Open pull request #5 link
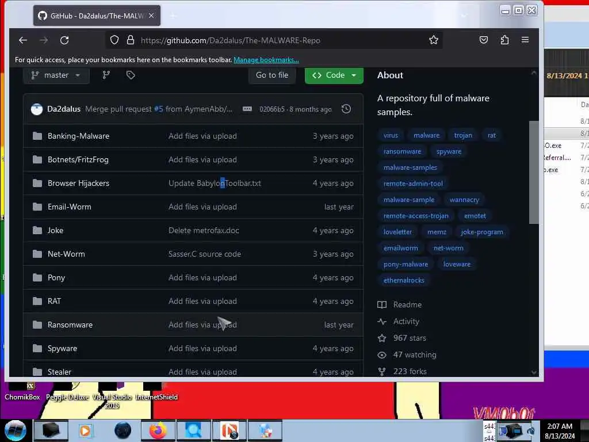This screenshot has height=442, width=589. pos(159,109)
